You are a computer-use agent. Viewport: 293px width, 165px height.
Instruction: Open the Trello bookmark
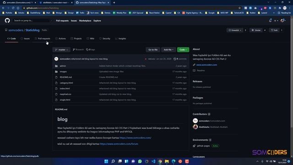[80, 13]
